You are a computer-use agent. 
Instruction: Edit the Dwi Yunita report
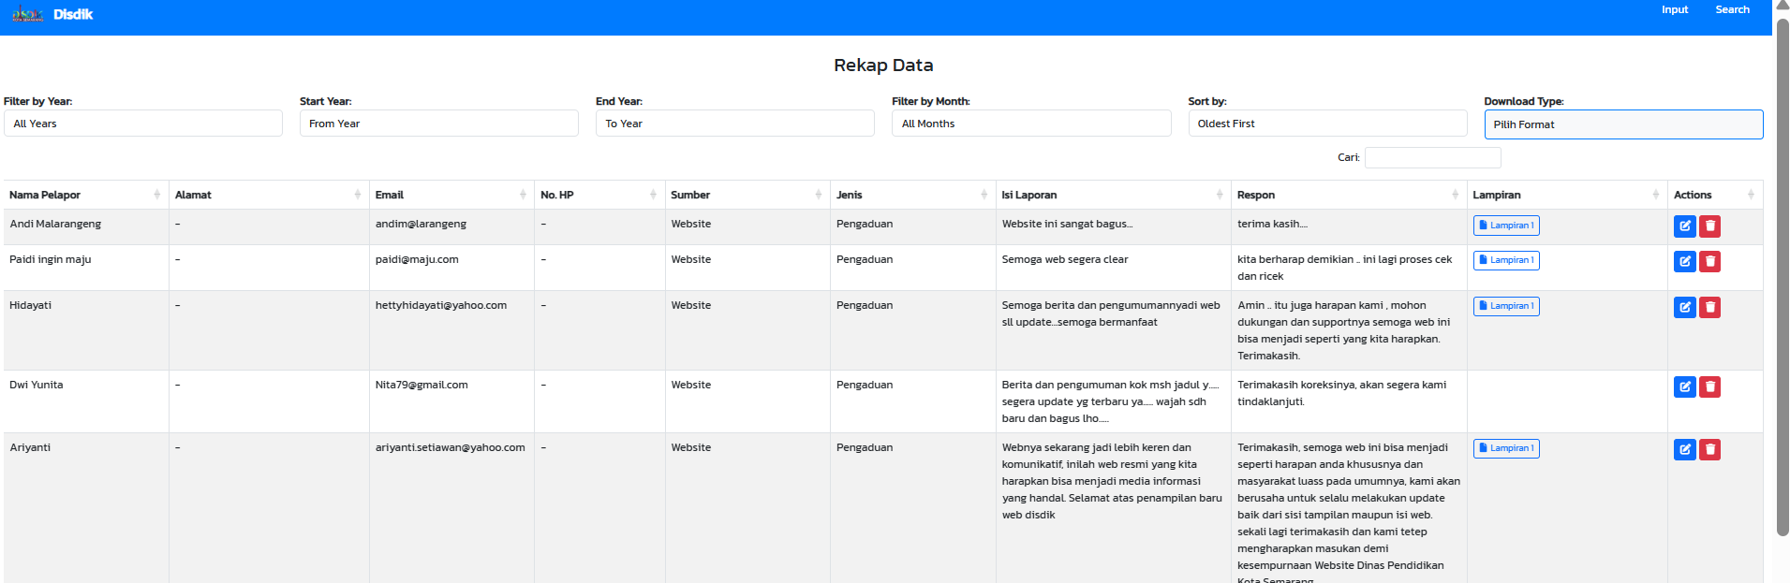pyautogui.click(x=1684, y=386)
